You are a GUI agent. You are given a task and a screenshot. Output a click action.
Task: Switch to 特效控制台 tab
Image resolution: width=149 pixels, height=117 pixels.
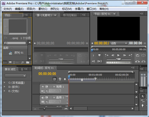point(70,15)
